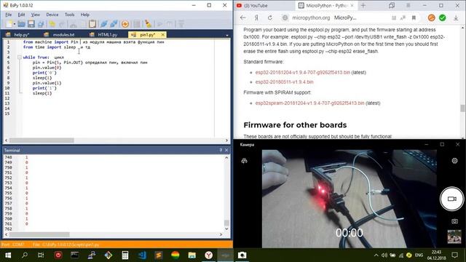Click the Yandex Я home button
The width and height of the screenshot is (466, 262).
256,17
